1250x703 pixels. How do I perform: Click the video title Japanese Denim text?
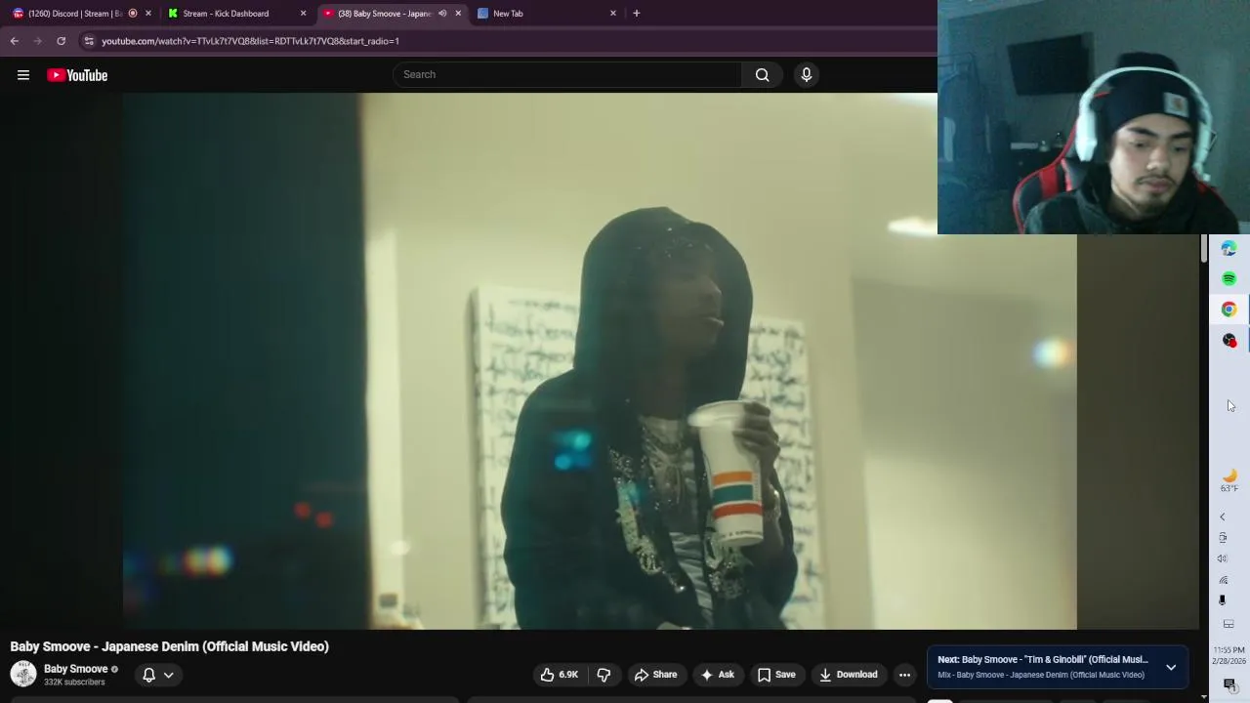point(169,646)
